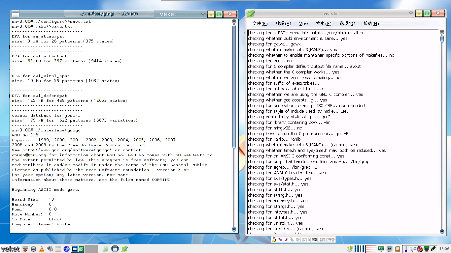Click 'corner database for joseki' in the terminal
Viewport: 451px width, 253px height.
46,115
